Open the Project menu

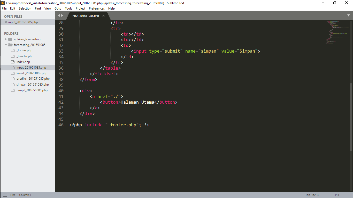pyautogui.click(x=80, y=9)
